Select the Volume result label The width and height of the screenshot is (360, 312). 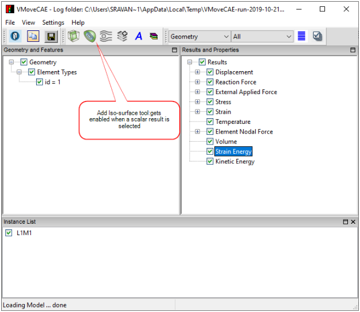(x=226, y=142)
